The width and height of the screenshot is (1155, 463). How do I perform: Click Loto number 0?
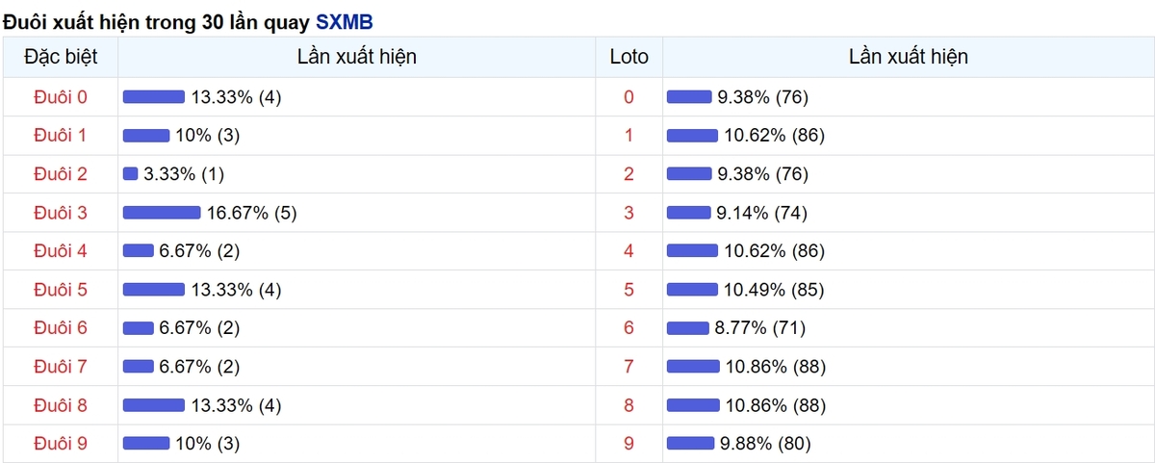pyautogui.click(x=629, y=97)
